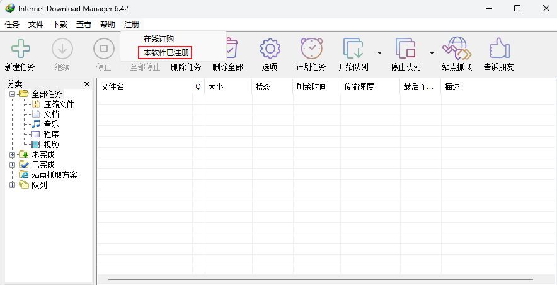Screen dimensions: 557x285
Task: Click the Start Queue (开始队列) icon
Action: [353, 49]
